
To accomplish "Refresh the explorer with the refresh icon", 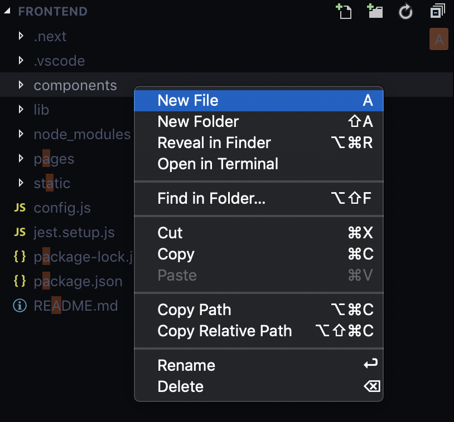I will pyautogui.click(x=405, y=11).
